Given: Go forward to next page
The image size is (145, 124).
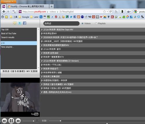Looking at the screenshot, I should [x=8, y=12].
